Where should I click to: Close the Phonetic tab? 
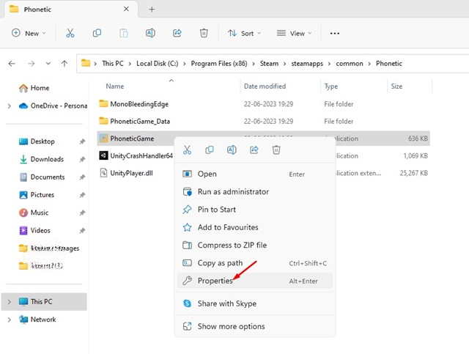pos(126,9)
